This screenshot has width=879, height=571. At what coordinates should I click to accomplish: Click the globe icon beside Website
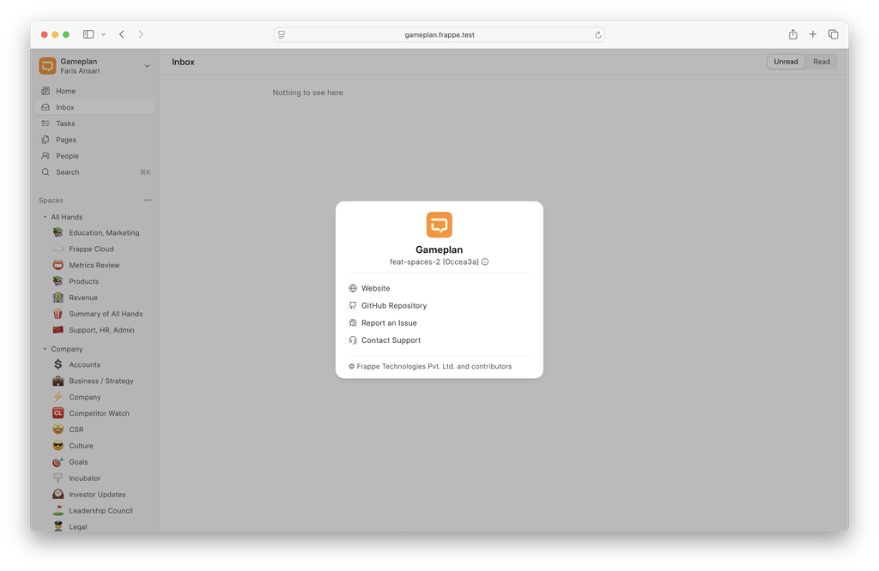[351, 288]
